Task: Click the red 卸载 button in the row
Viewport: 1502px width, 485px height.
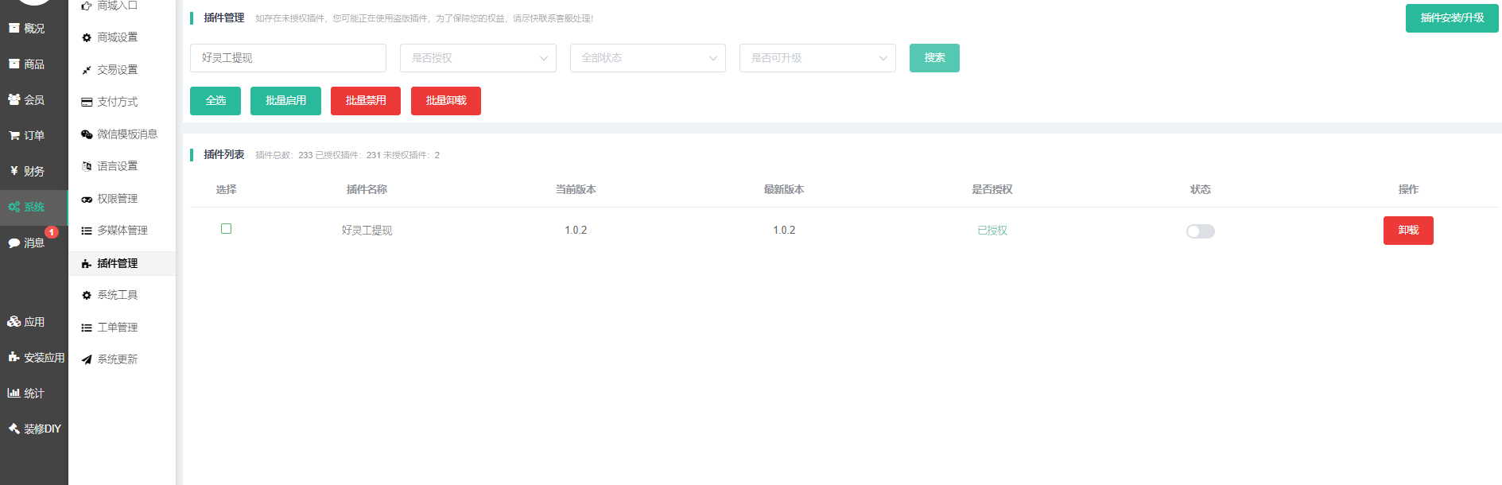Action: coord(1407,231)
